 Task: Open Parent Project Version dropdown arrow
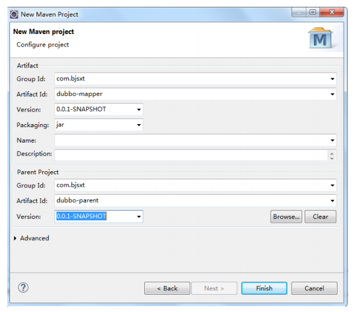pyautogui.click(x=139, y=216)
